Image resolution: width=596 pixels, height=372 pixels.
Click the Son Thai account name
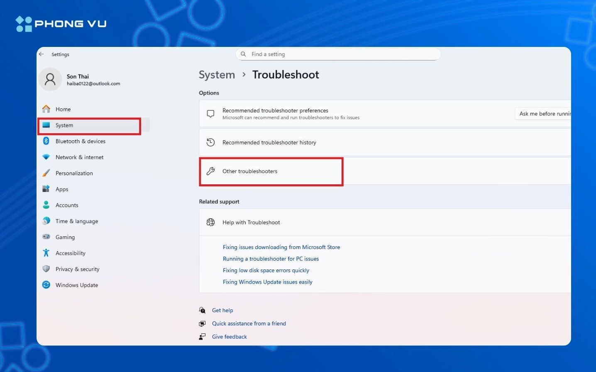[x=78, y=76]
